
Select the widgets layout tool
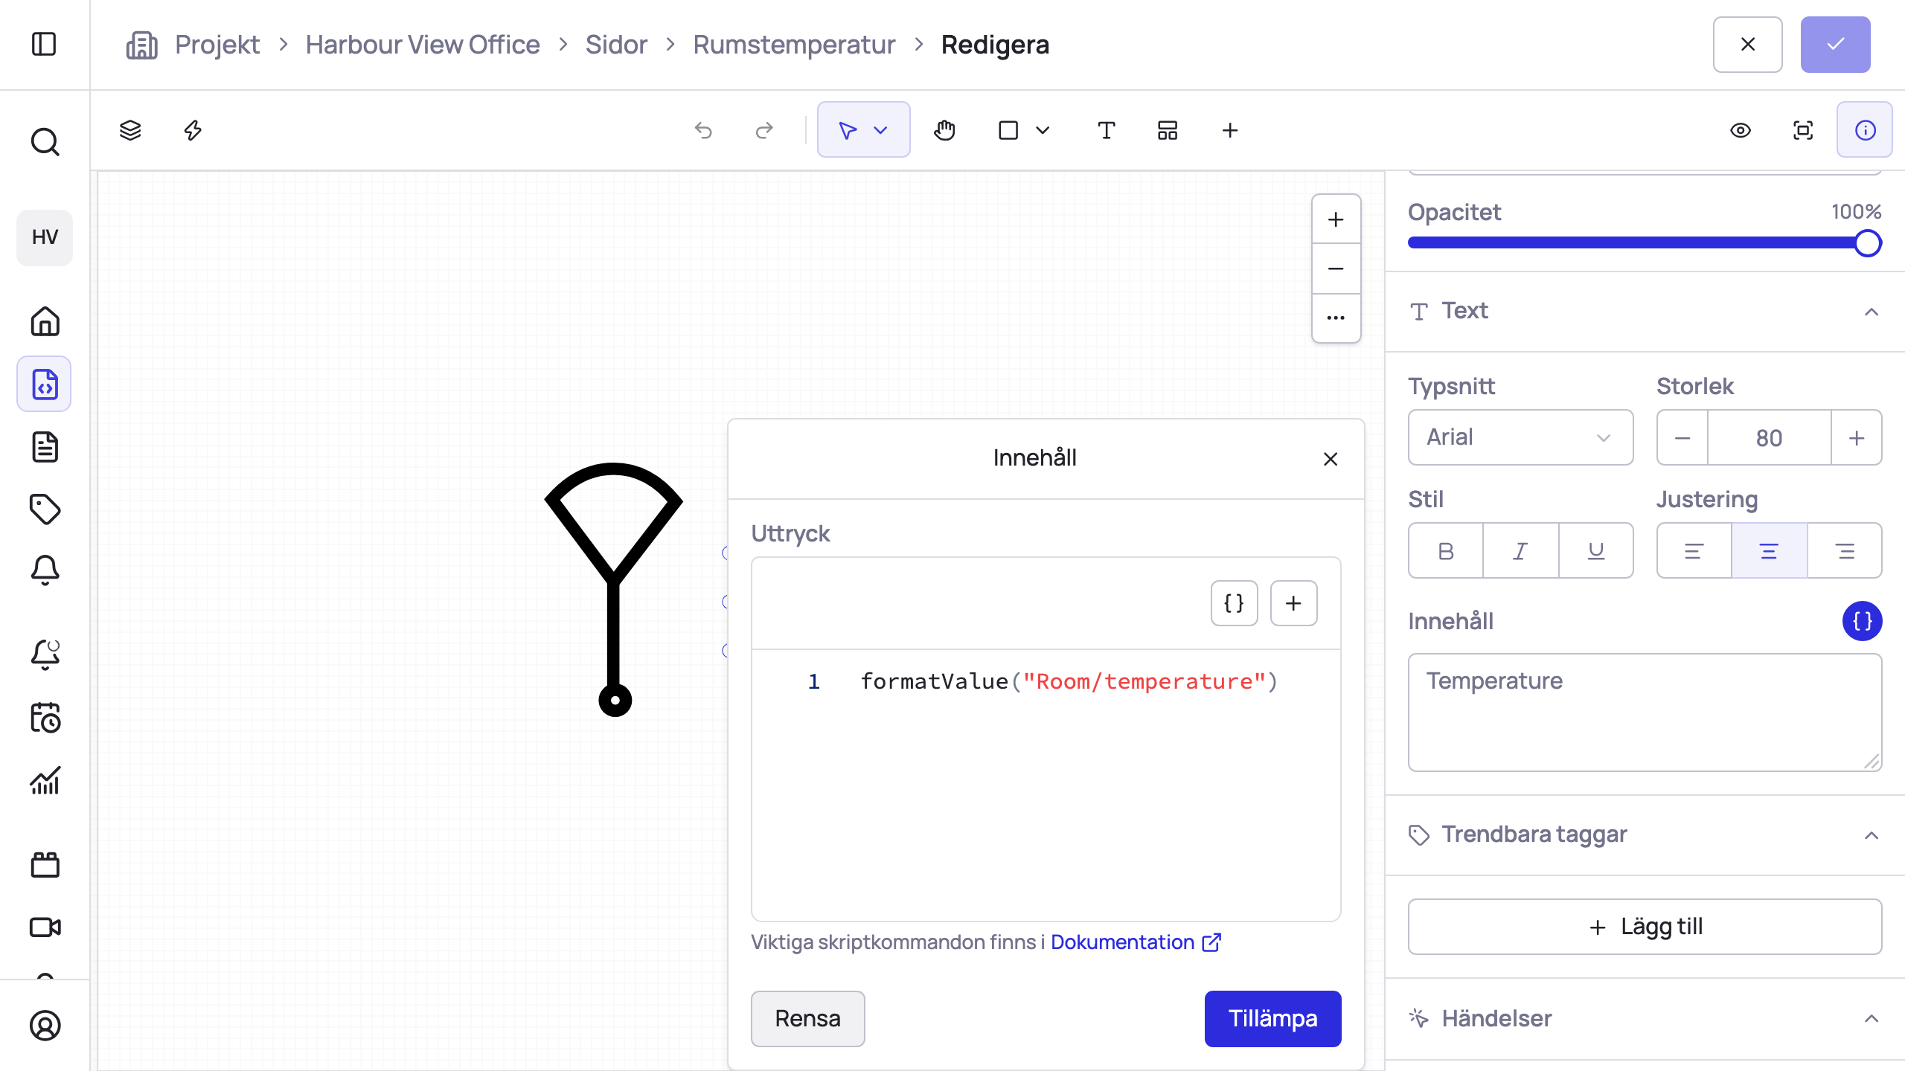[x=1168, y=130]
